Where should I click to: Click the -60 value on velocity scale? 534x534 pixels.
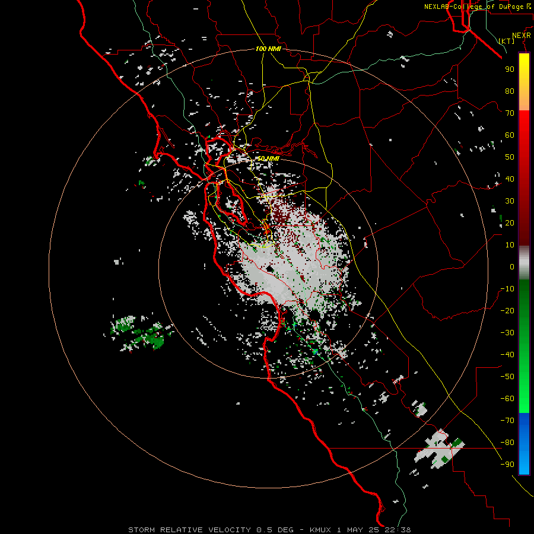click(507, 399)
